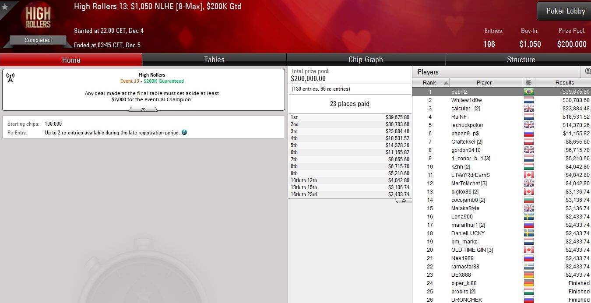Click the Canada flag beside L1VeYRdrEamS
The width and height of the screenshot is (591, 303).
tap(528, 175)
